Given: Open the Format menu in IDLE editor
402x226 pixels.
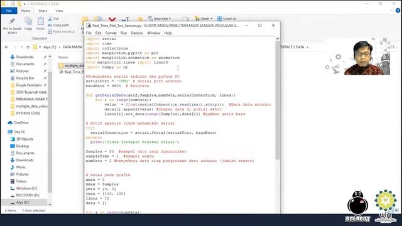Looking at the screenshot, I should click(x=111, y=33).
